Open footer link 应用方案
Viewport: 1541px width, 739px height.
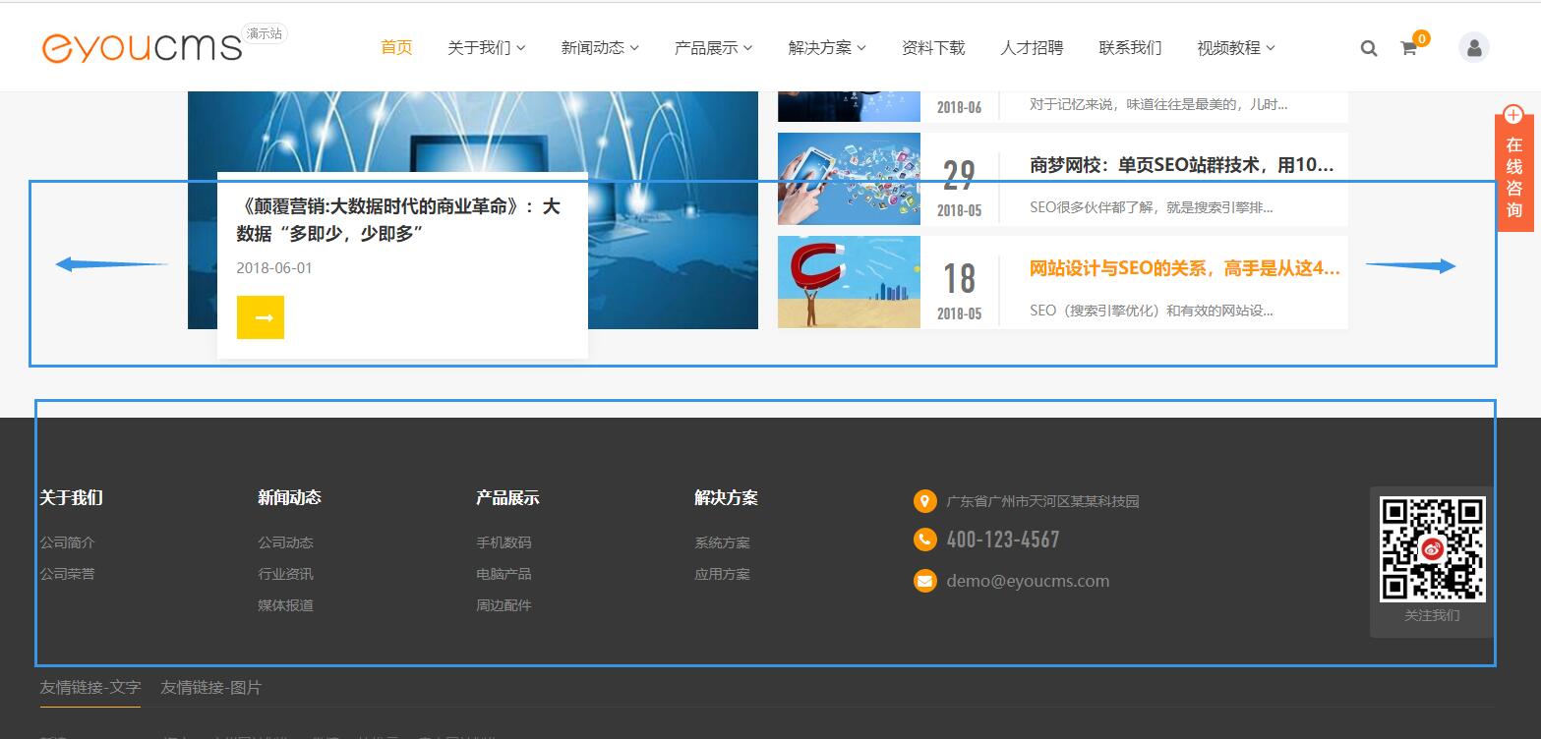(723, 574)
